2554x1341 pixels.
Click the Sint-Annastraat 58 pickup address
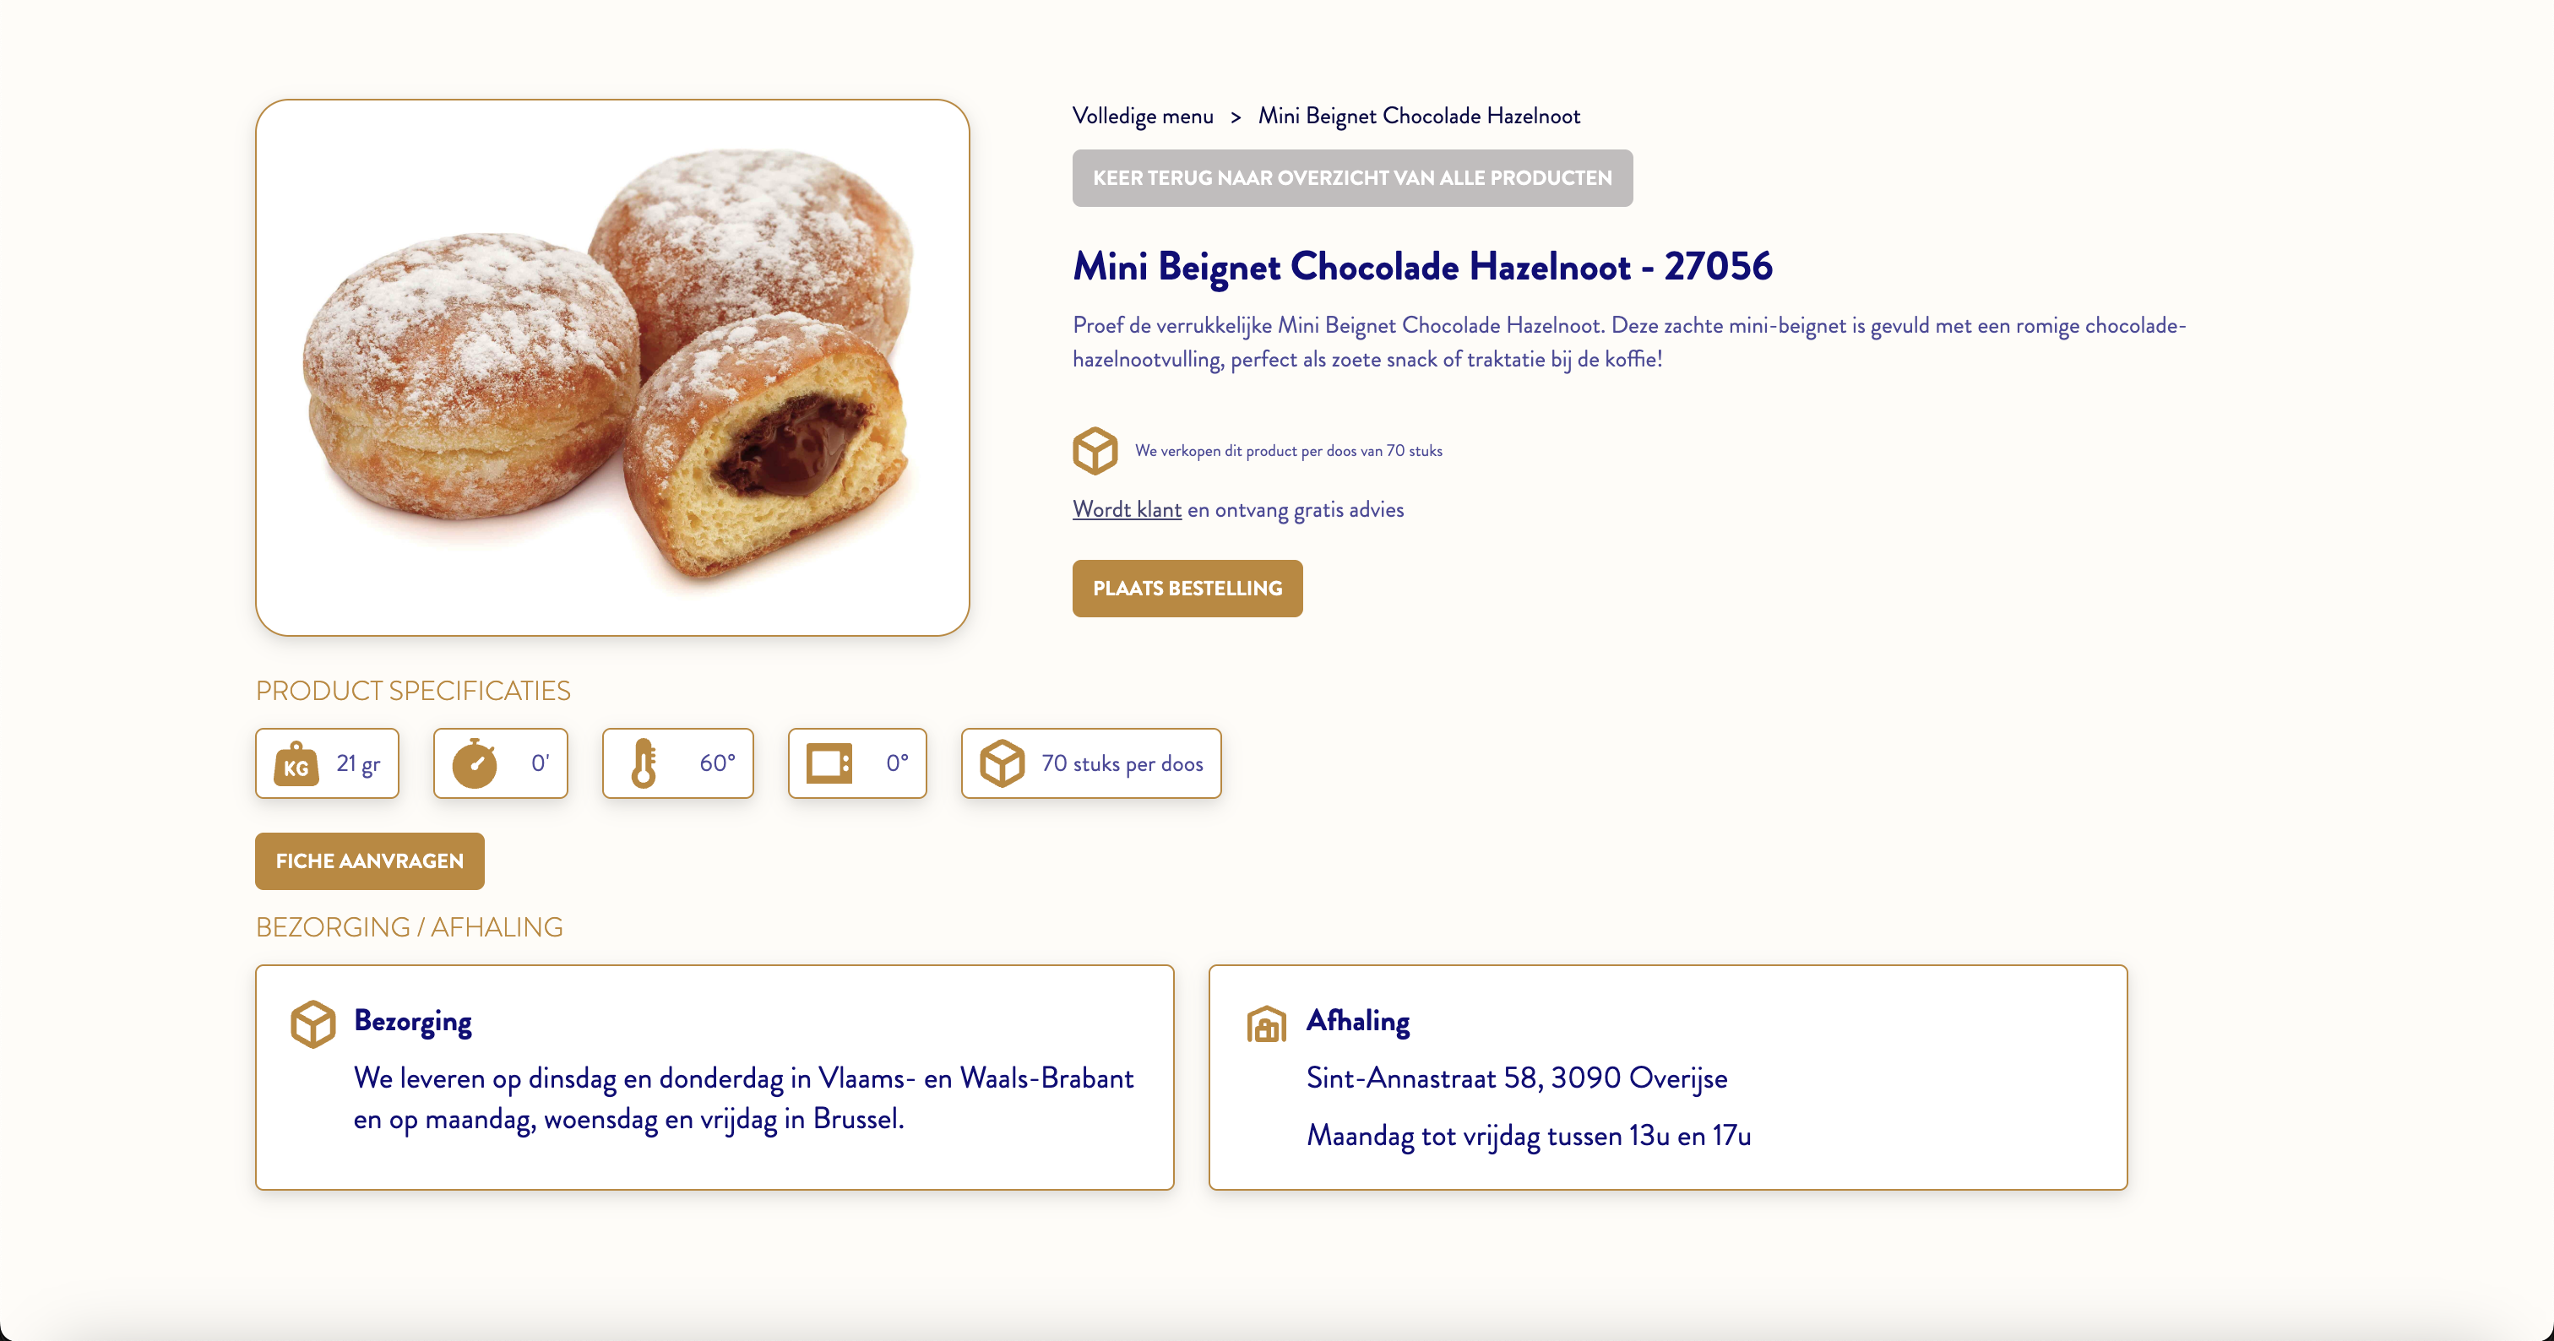pos(1517,1078)
